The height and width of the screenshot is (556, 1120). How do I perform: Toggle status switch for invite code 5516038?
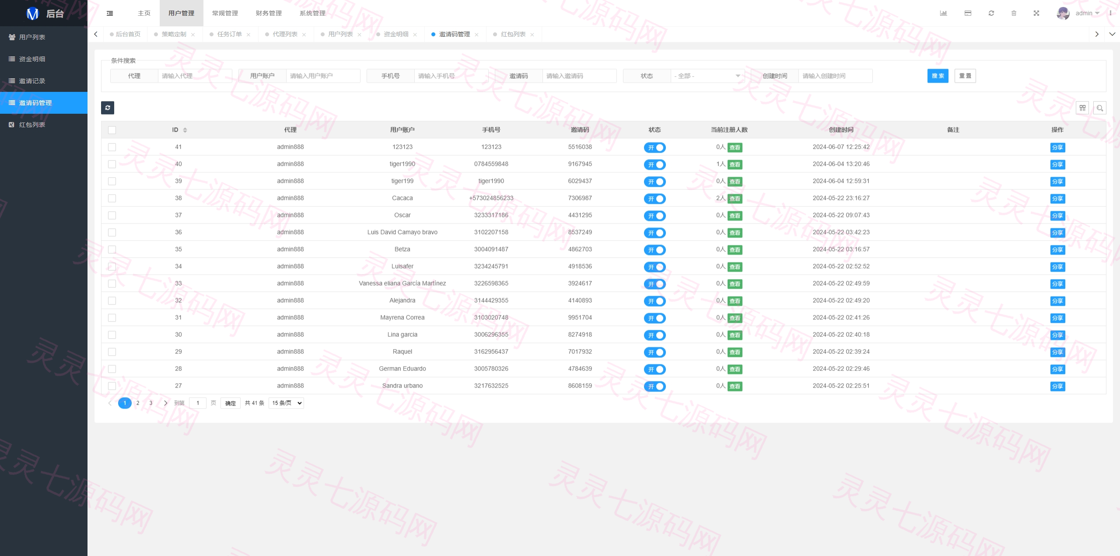tap(654, 147)
